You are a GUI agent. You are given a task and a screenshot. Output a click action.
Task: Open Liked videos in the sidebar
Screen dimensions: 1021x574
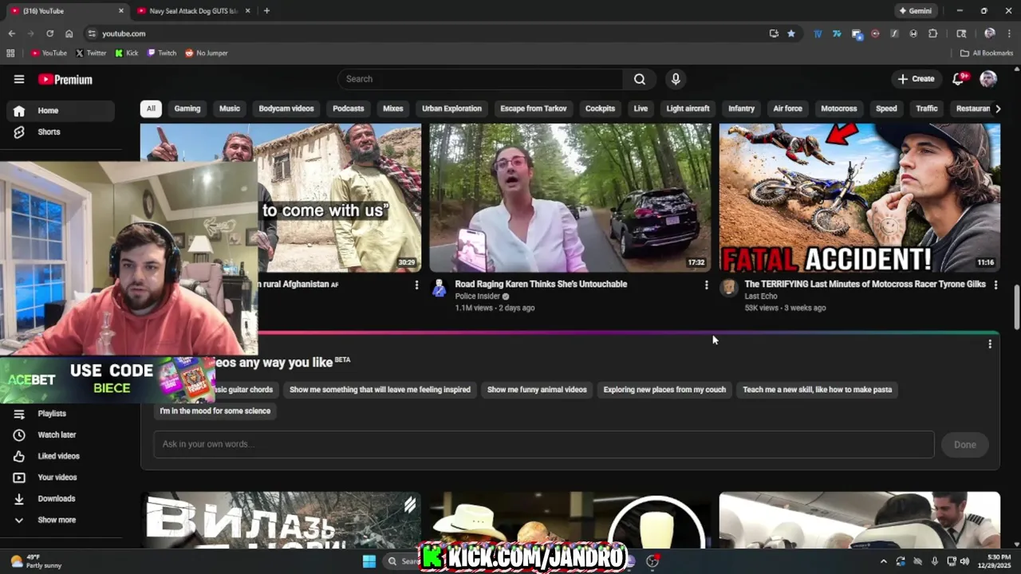pyautogui.click(x=58, y=456)
